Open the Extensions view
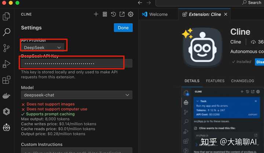 tap(6, 80)
